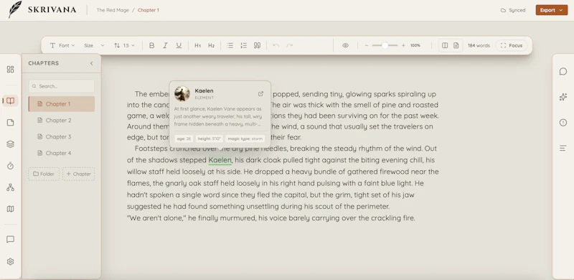
Task: Click the 'height: 5'10"' tag
Action: click(210, 139)
